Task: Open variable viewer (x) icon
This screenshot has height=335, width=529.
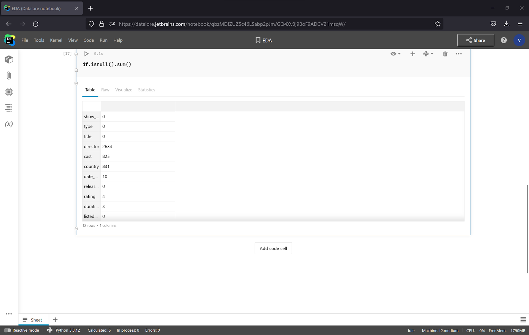Action: tap(9, 124)
